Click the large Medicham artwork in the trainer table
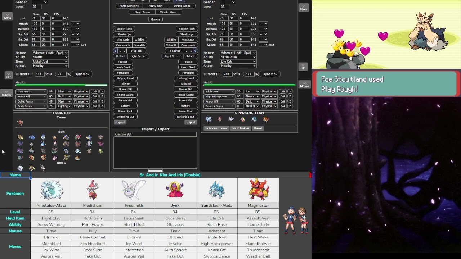Image resolution: width=461 pixels, height=259 pixels. [93, 190]
